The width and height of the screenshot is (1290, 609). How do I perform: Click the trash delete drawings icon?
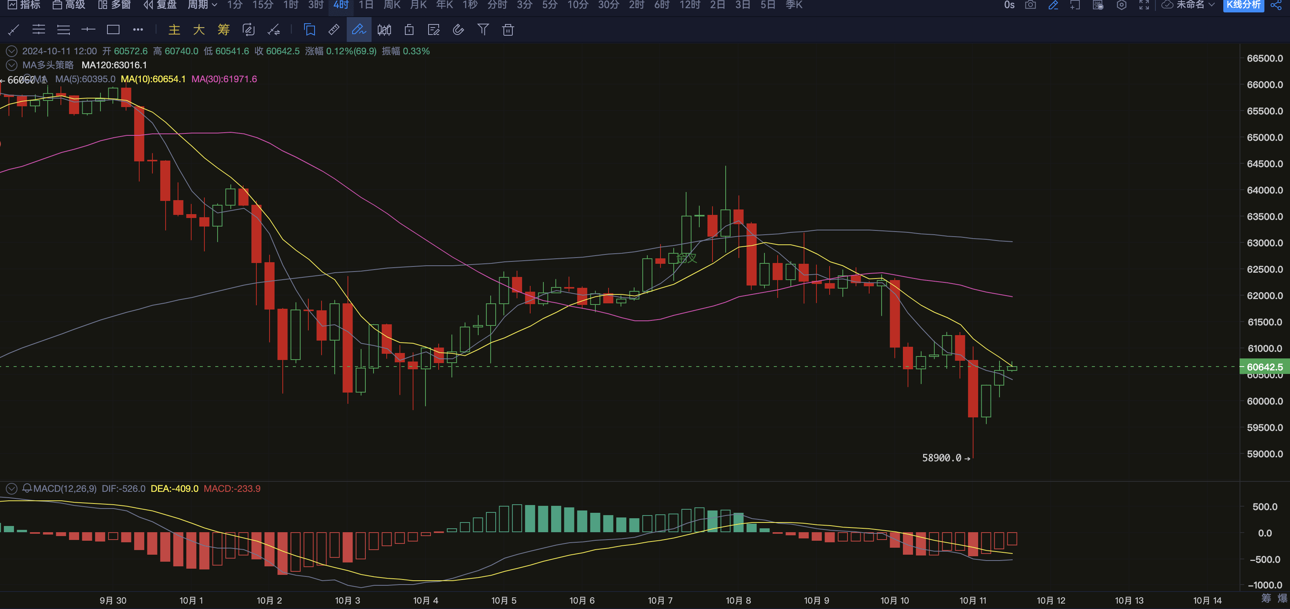(x=508, y=30)
